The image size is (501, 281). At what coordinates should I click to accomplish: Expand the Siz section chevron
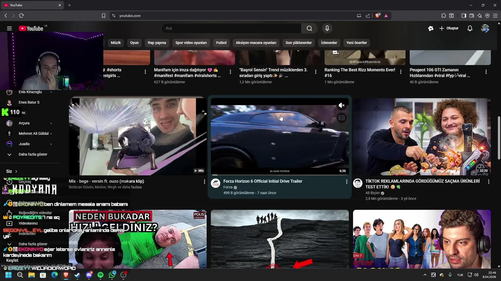tap(16, 171)
